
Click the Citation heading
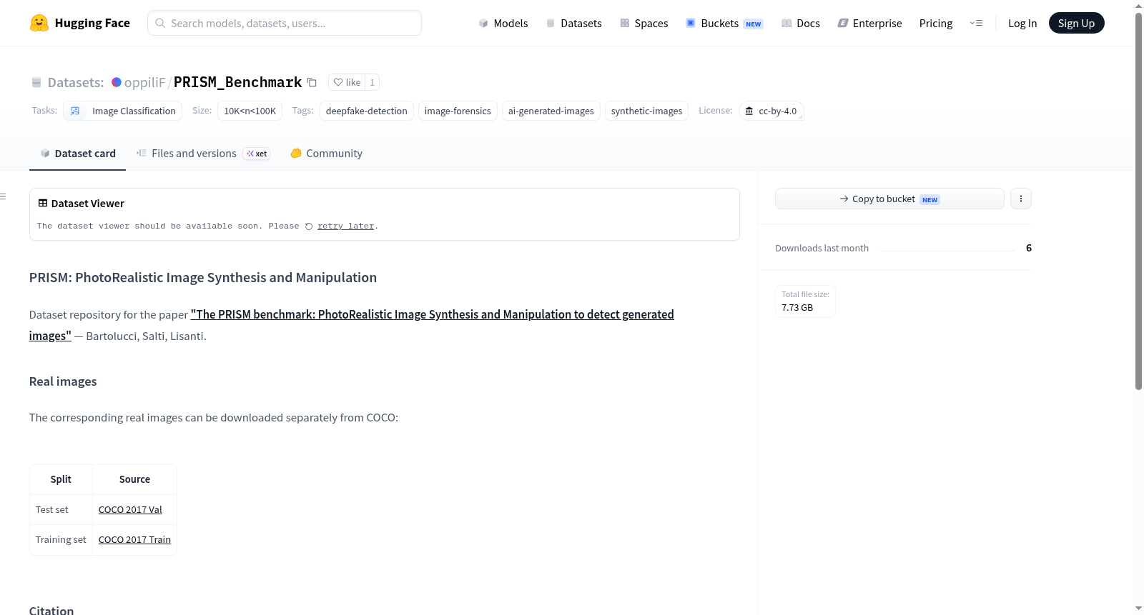pyautogui.click(x=51, y=610)
